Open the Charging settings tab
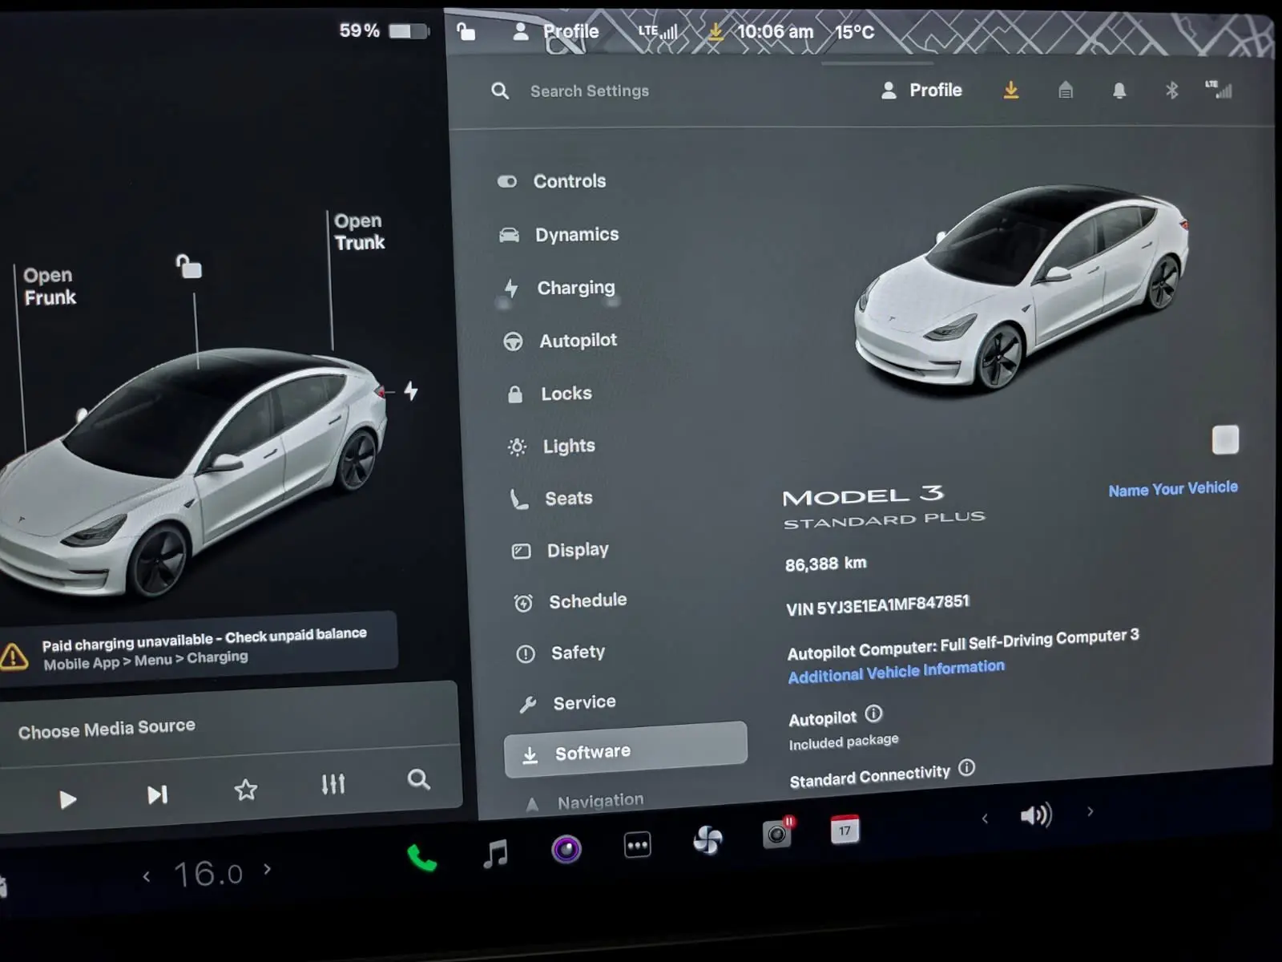The height and width of the screenshot is (962, 1282). click(575, 287)
